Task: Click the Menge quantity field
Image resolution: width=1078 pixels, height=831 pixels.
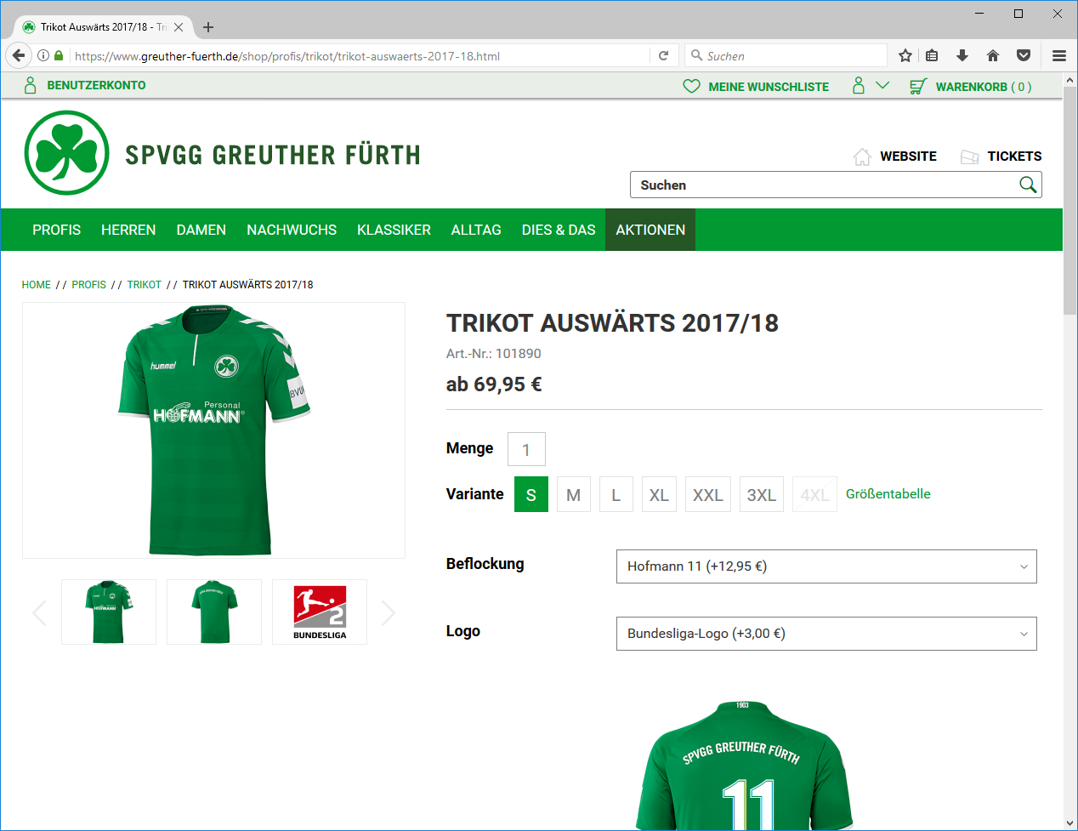Action: click(526, 449)
